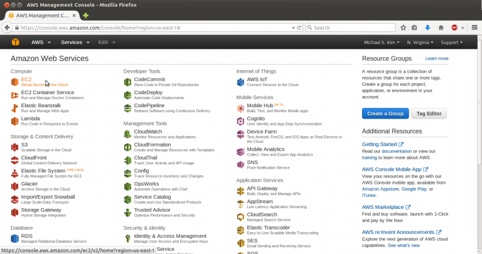The width and height of the screenshot is (482, 254).
Task: Click the Create a Group button
Action: (385, 114)
